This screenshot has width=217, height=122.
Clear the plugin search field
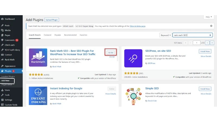[210, 35]
